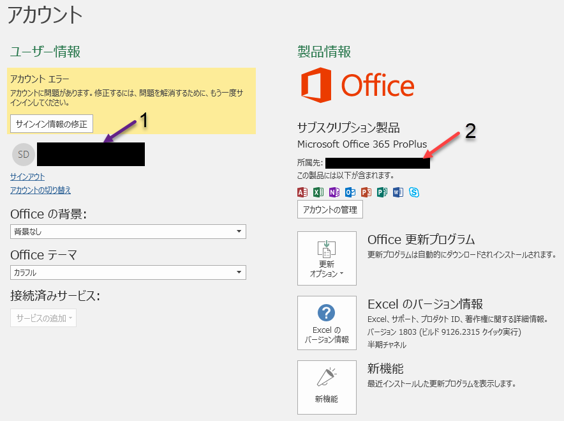Click the 半期チャネル text
The height and width of the screenshot is (421, 564).
coord(387,344)
